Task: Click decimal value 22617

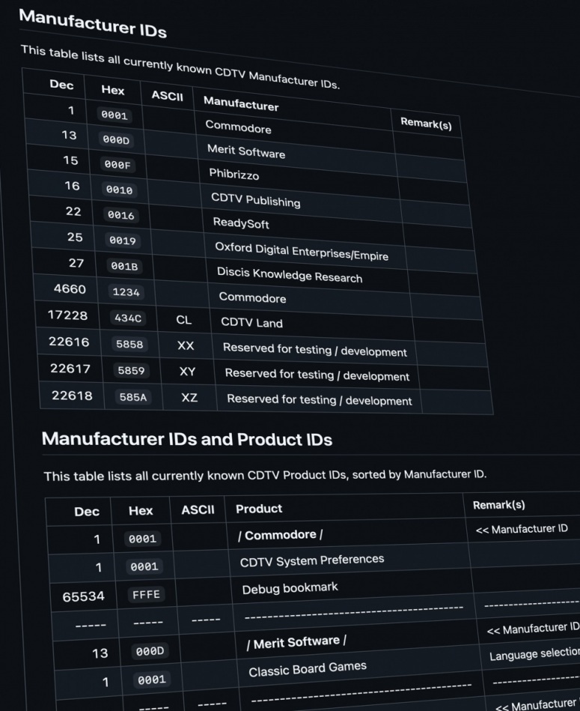Action: point(70,369)
